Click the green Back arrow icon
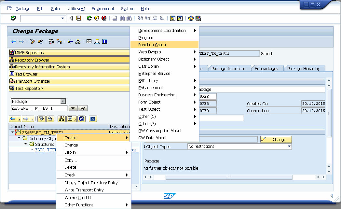The image size is (341, 209). click(89, 18)
